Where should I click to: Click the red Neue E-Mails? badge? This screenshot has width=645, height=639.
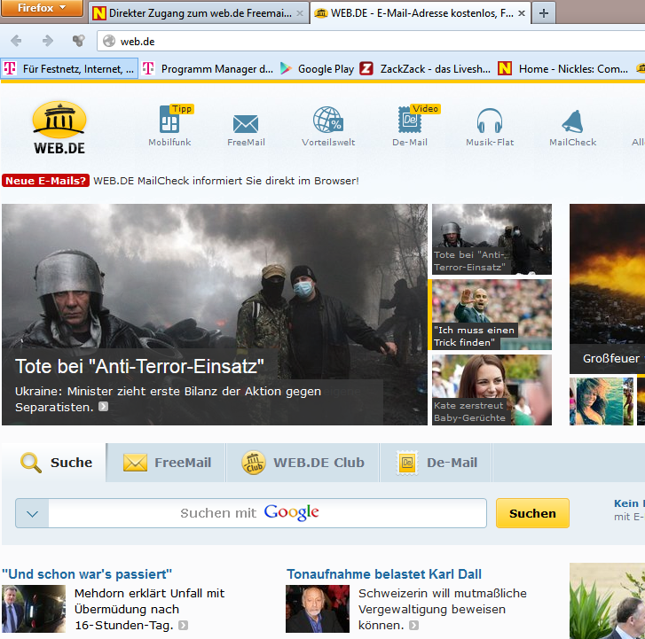(x=45, y=181)
